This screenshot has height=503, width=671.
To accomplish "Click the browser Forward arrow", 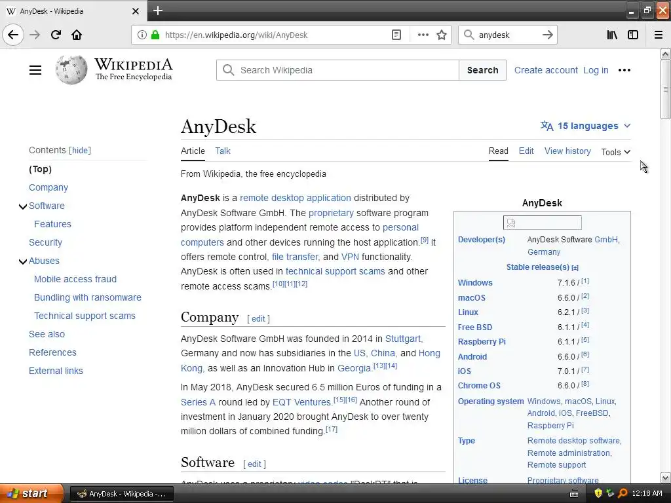I will 35,35.
